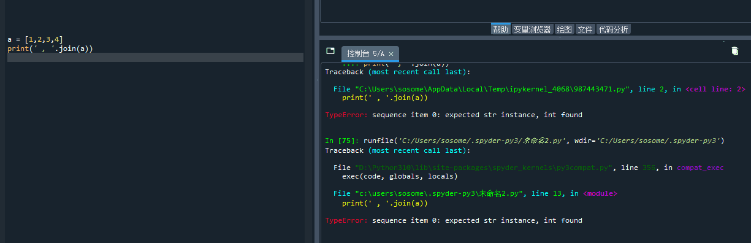
Task: Switch to the 变量浏览器 tab
Action: [532, 29]
